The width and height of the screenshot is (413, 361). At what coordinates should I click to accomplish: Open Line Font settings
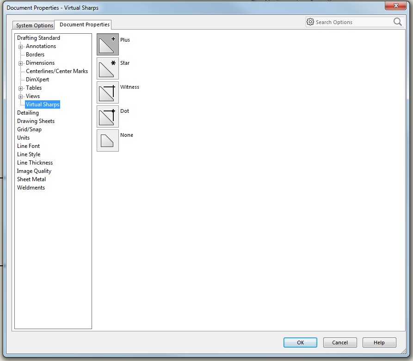point(29,146)
